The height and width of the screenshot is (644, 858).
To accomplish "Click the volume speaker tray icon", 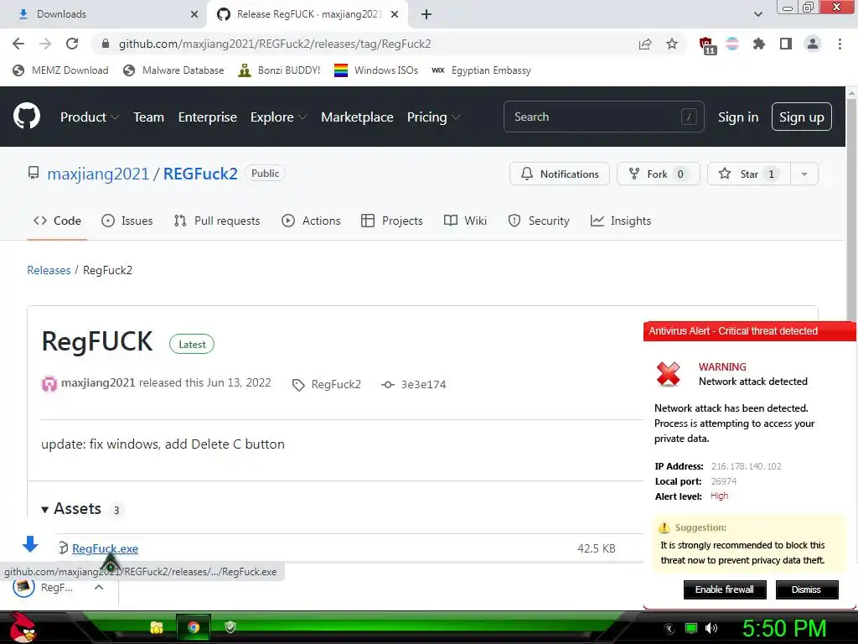I will click(x=711, y=628).
